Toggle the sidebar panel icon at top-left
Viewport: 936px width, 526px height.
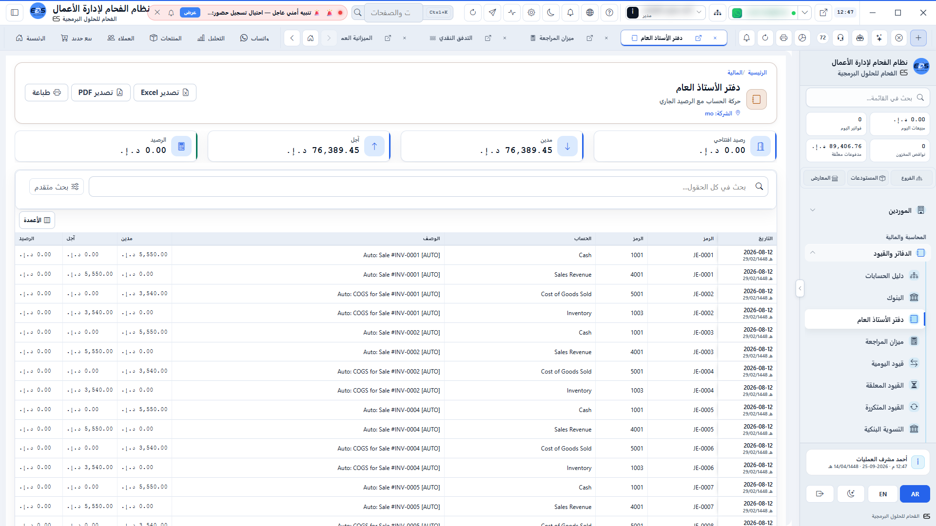tap(15, 12)
